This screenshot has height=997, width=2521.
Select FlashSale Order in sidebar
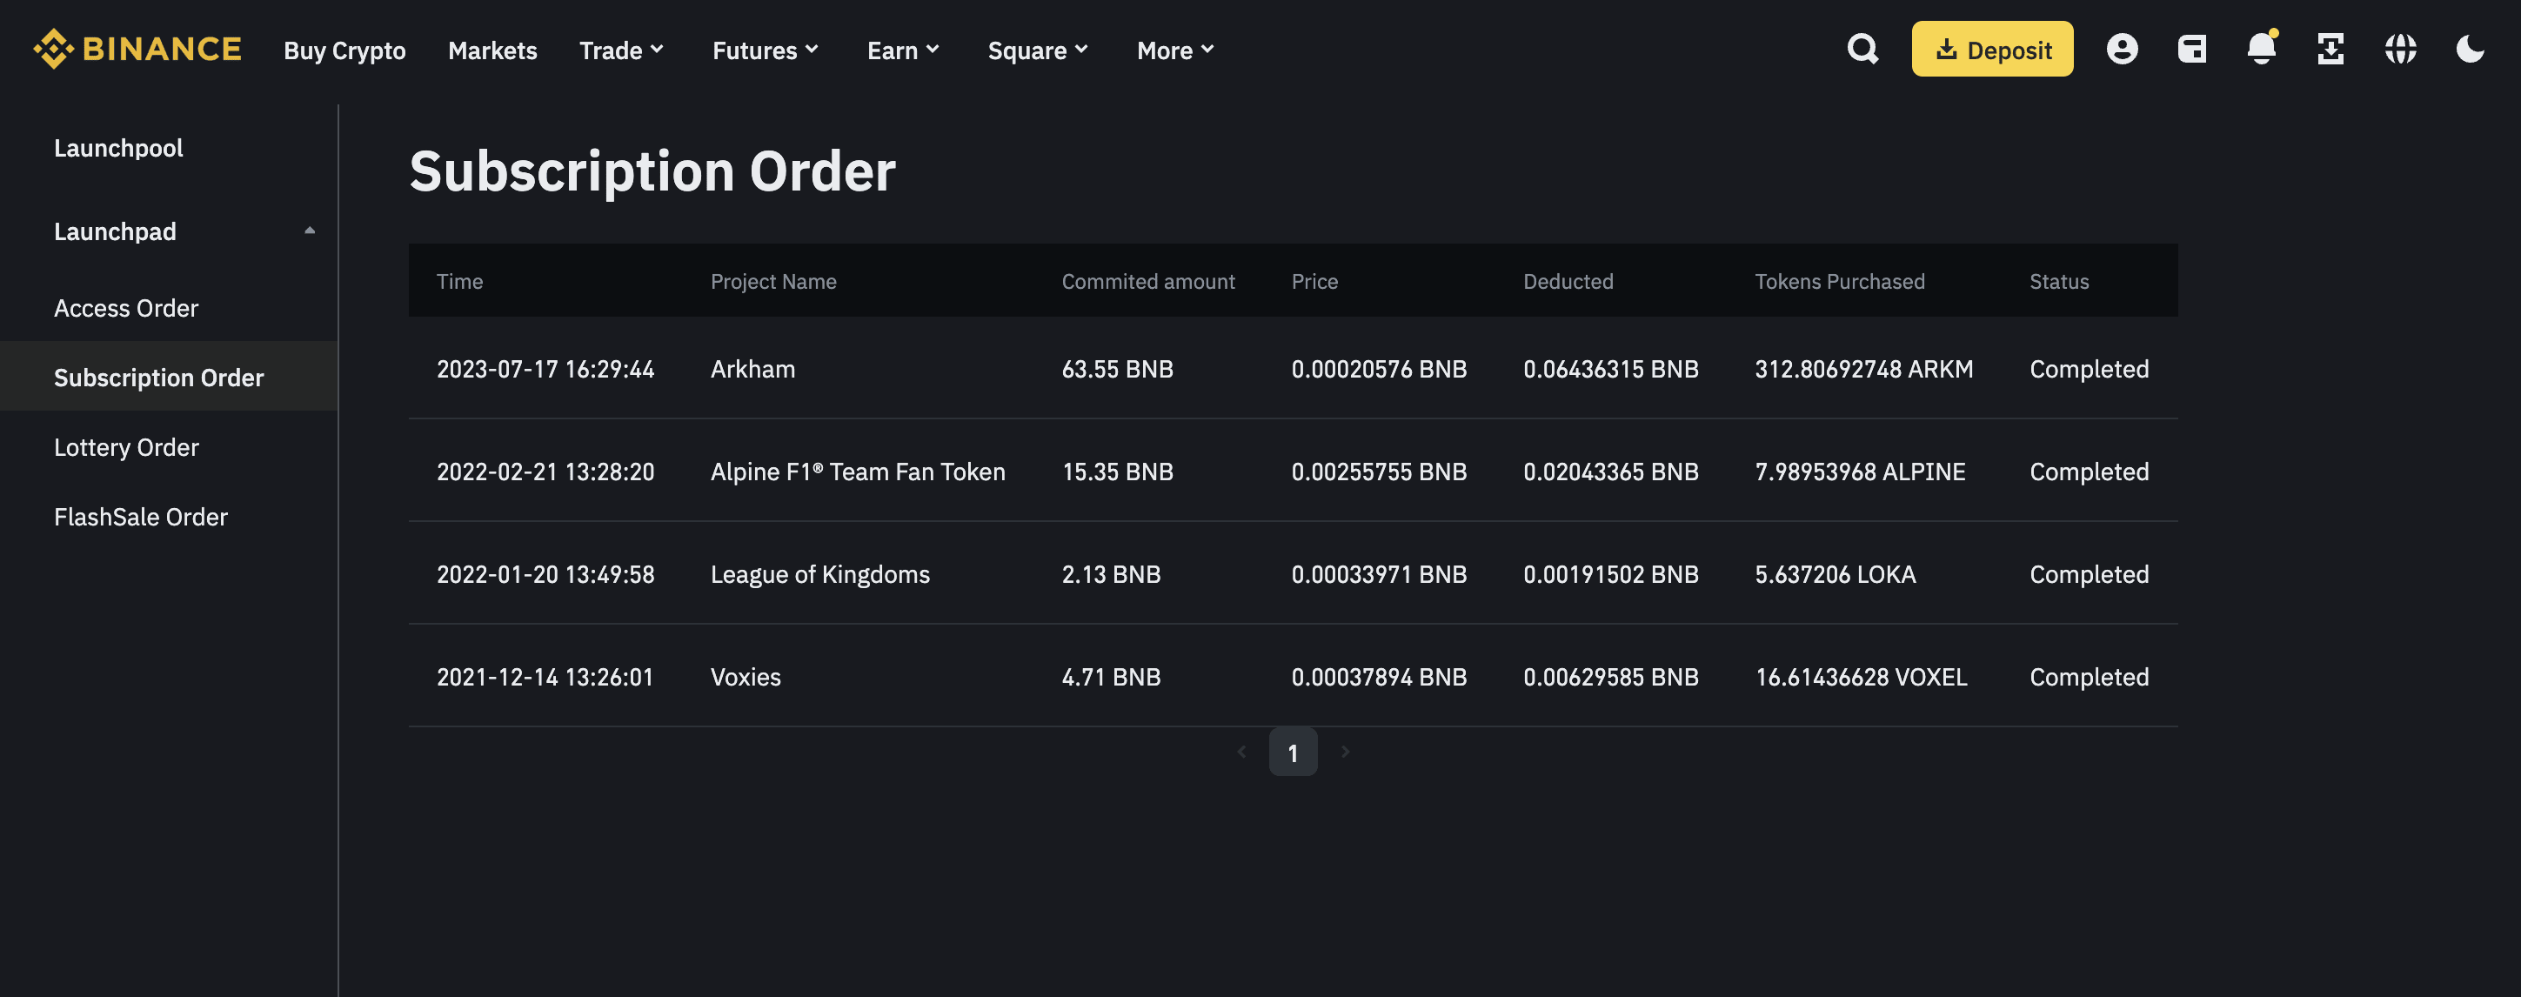click(141, 517)
